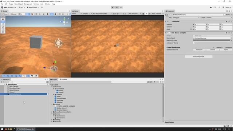Select the Soldier_Aim_0 mesh asset
The height and width of the screenshot is (131, 233).
62,108
